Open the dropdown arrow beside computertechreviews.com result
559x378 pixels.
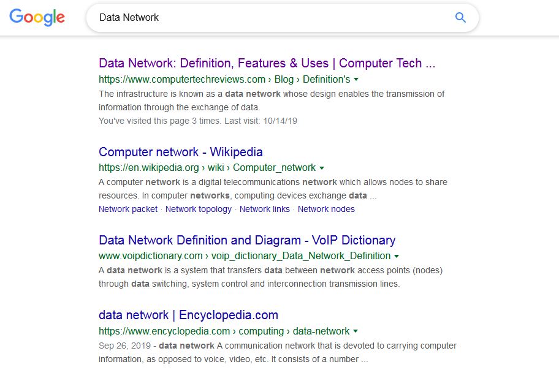[356, 79]
